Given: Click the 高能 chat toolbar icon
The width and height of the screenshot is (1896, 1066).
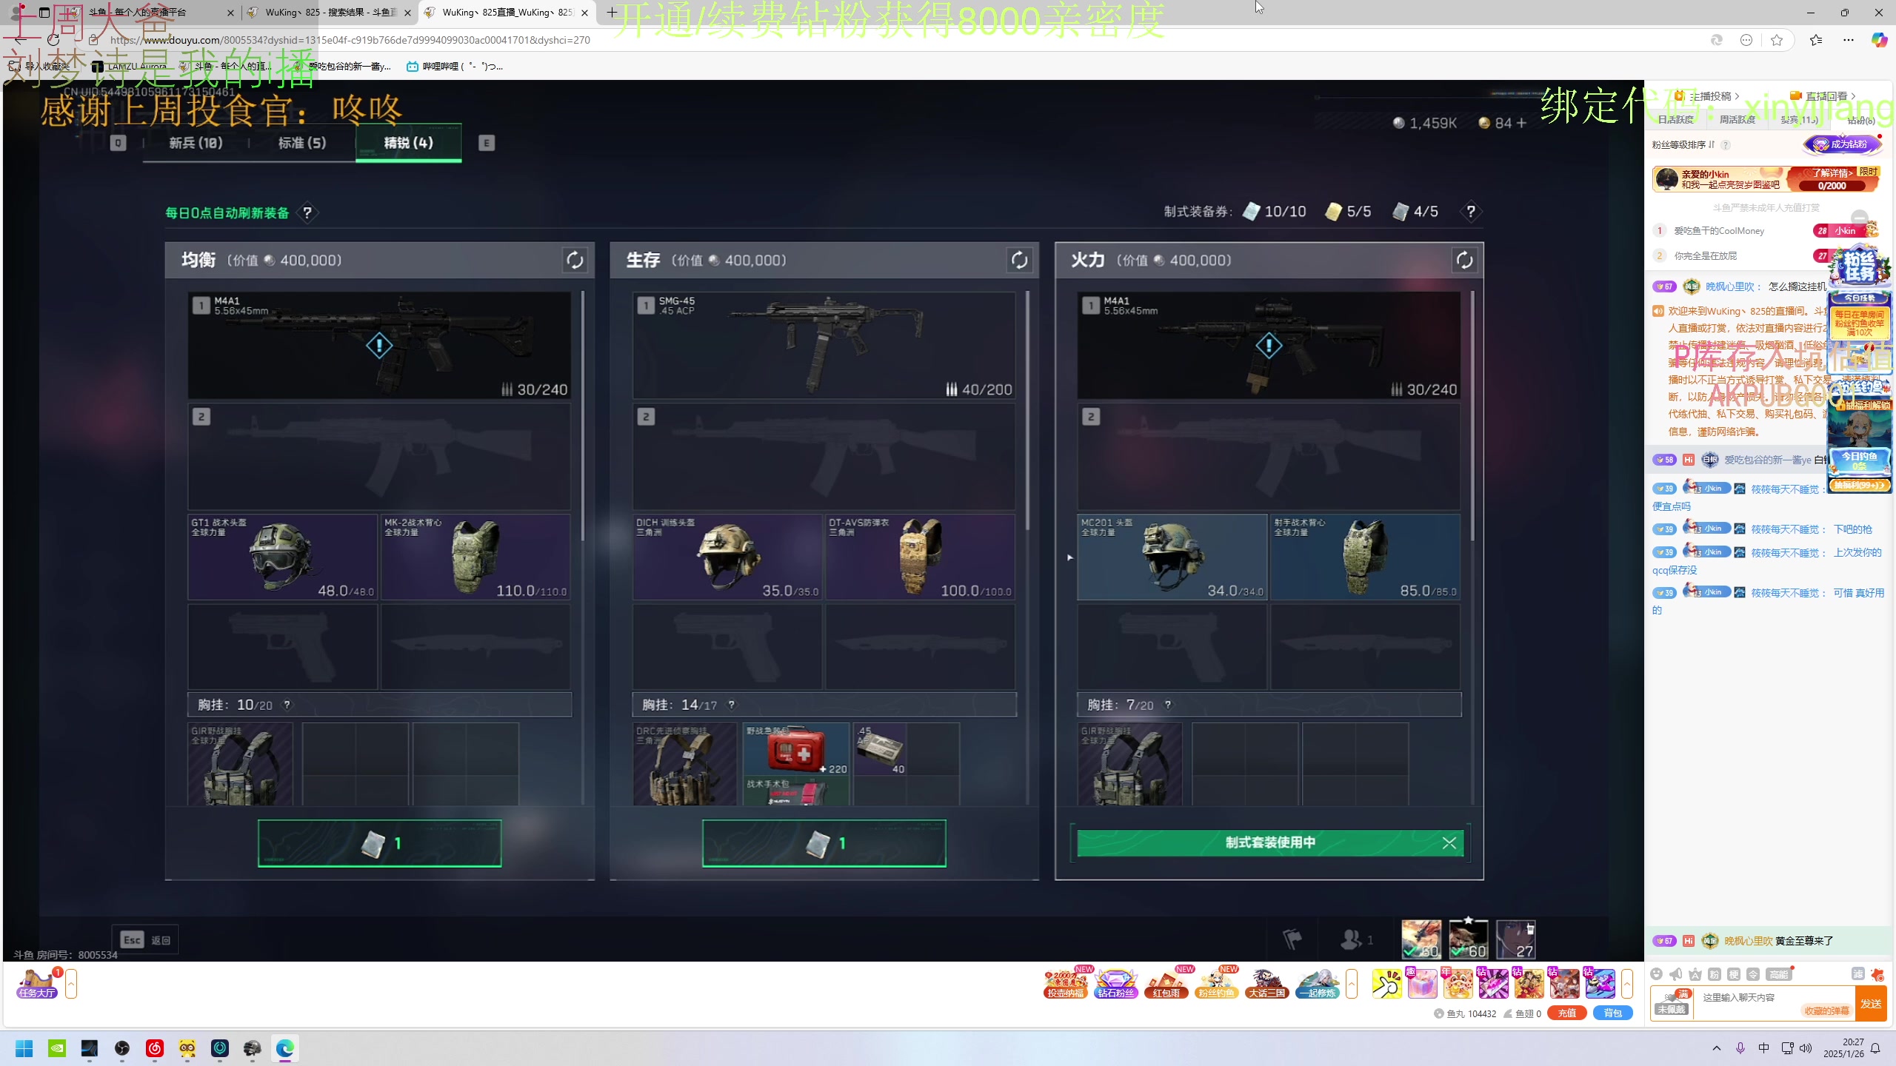Looking at the screenshot, I should [x=1778, y=974].
